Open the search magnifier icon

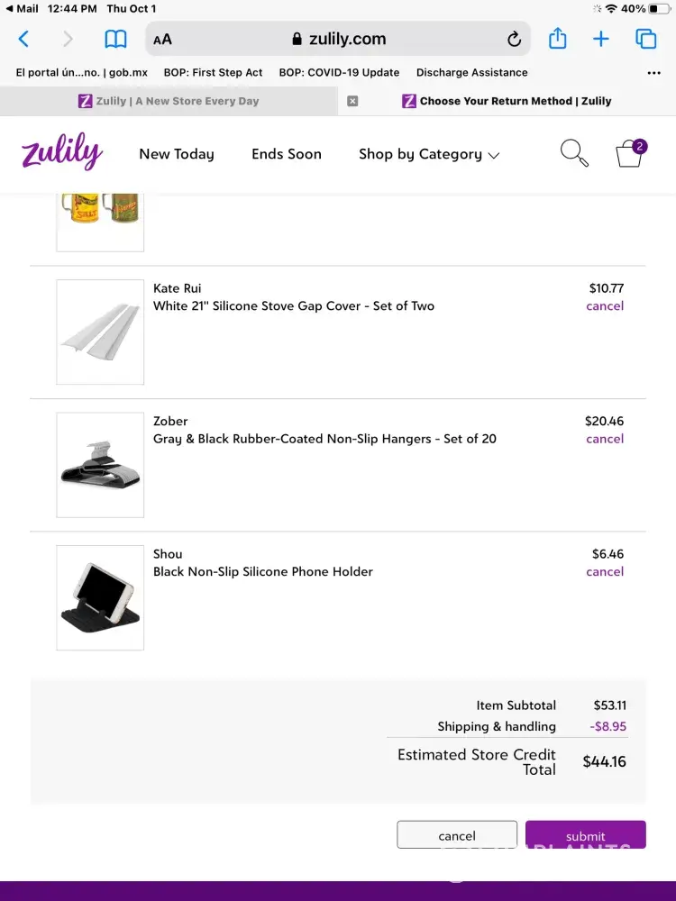pos(574,153)
